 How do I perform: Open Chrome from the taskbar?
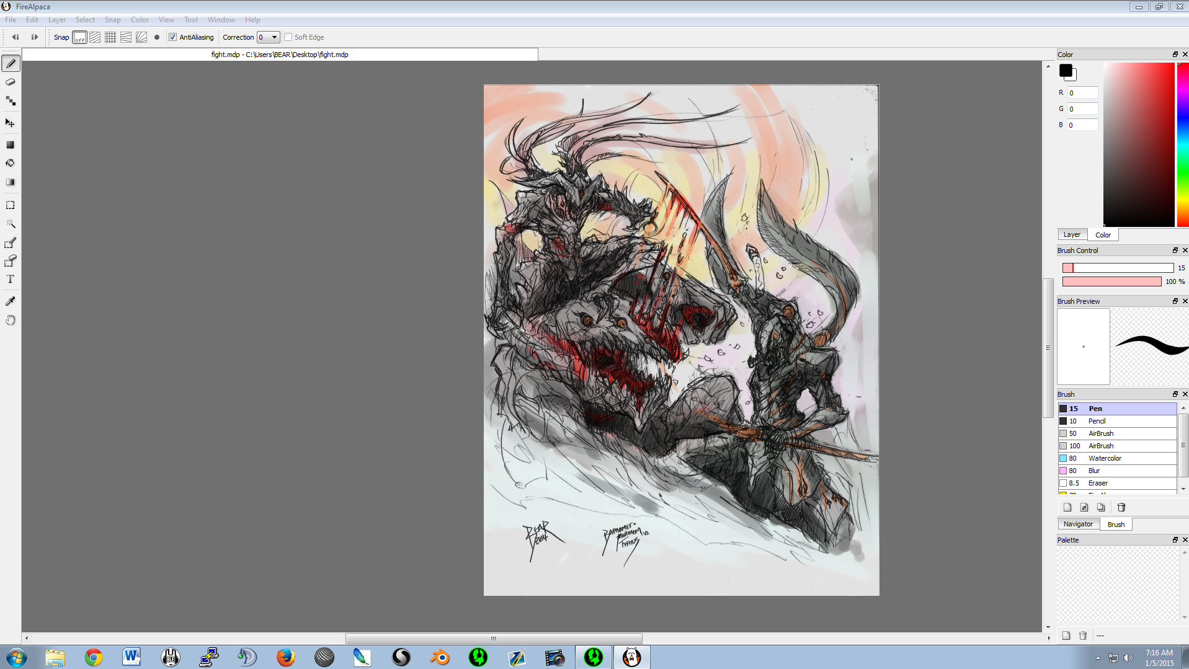click(x=94, y=657)
